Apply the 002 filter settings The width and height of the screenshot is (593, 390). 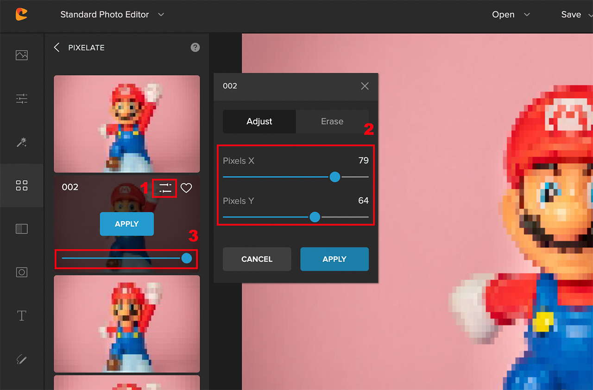[x=334, y=259]
